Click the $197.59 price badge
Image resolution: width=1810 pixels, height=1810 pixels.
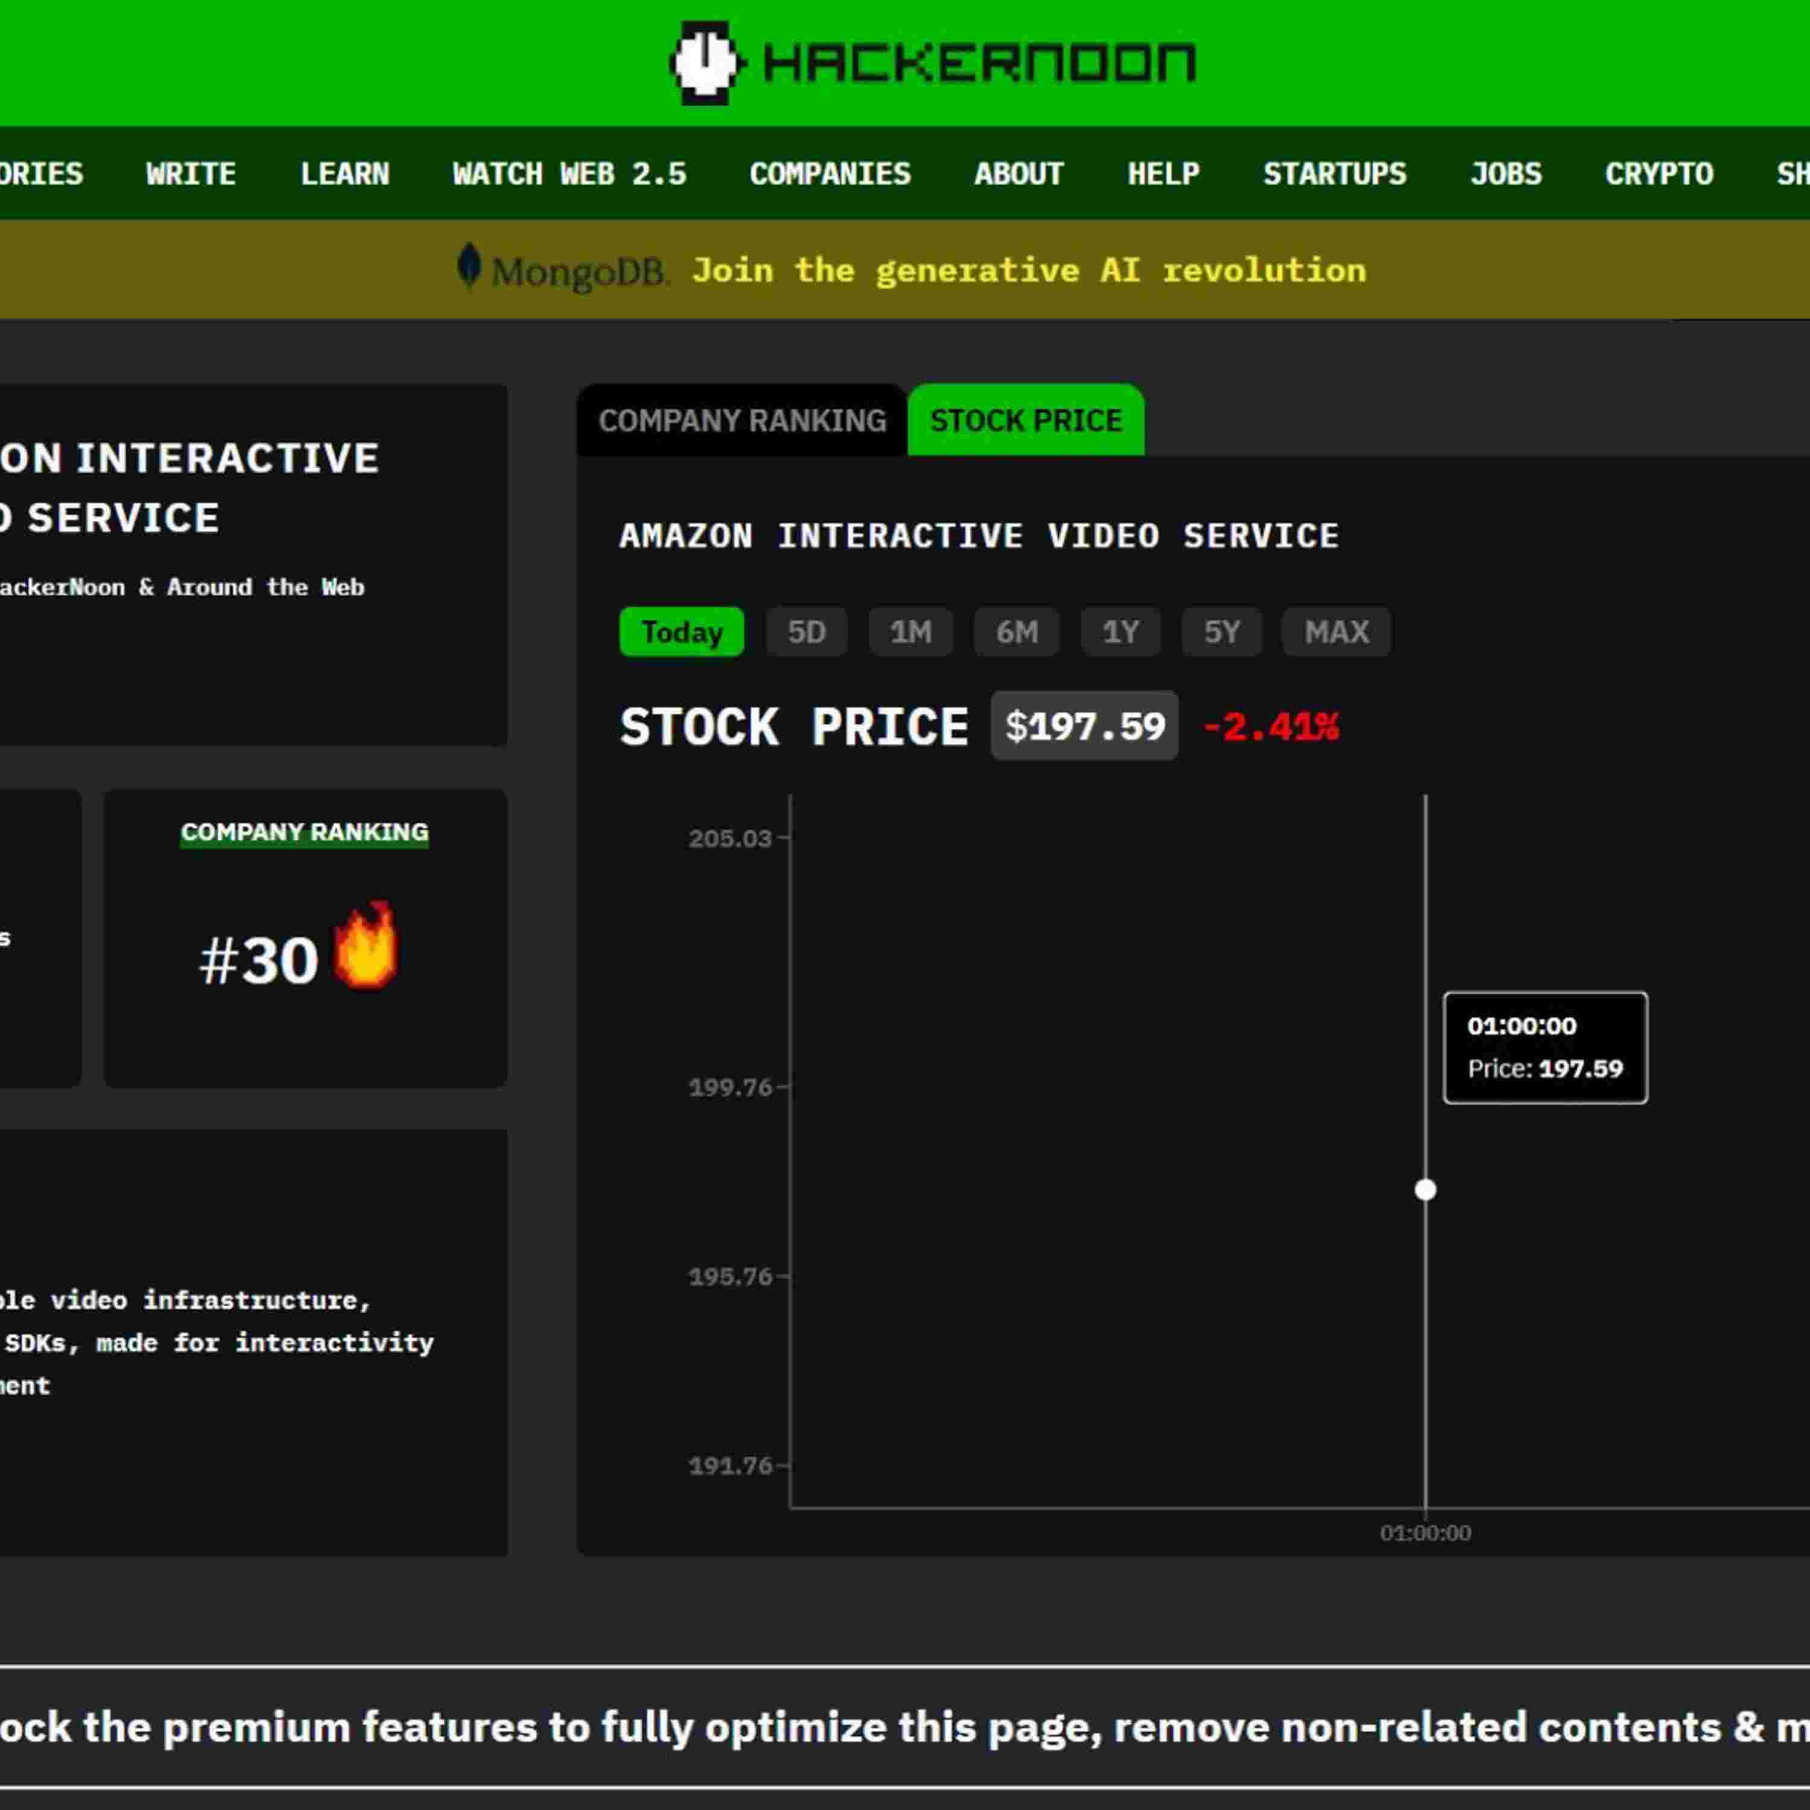pos(1084,726)
